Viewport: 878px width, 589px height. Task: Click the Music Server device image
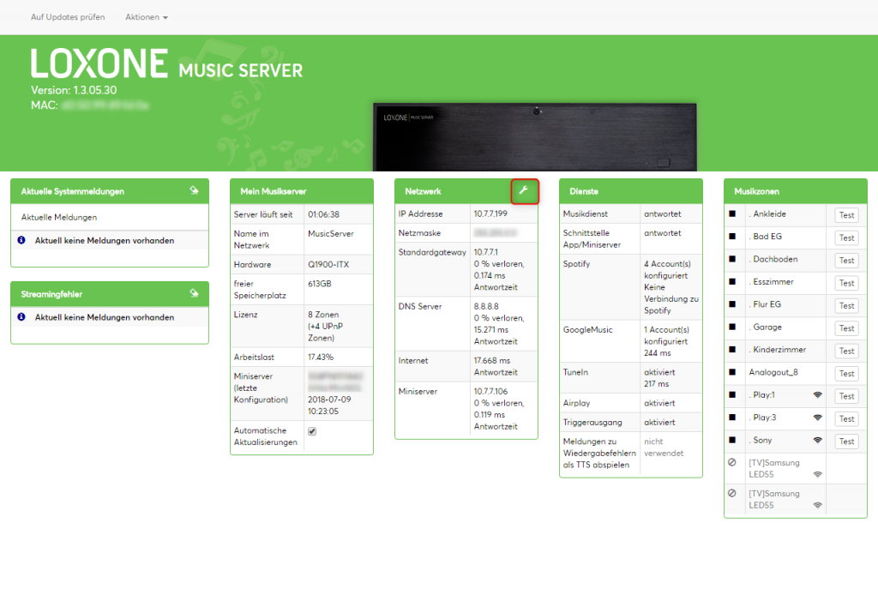pyautogui.click(x=534, y=137)
